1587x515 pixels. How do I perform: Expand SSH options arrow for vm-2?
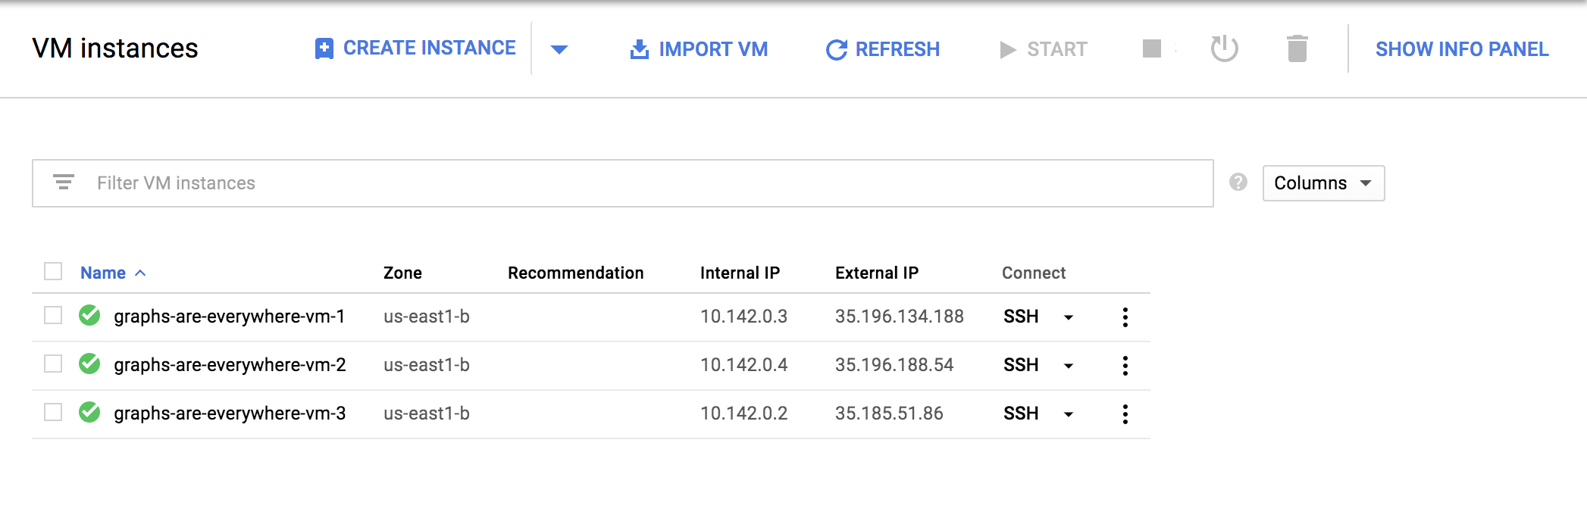coord(1069,366)
